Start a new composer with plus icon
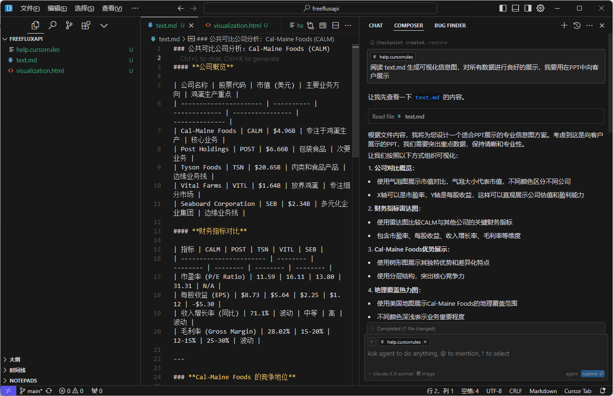Viewport: 613px width, 396px height. [564, 25]
